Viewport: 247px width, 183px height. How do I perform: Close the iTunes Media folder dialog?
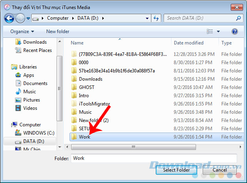237,7
